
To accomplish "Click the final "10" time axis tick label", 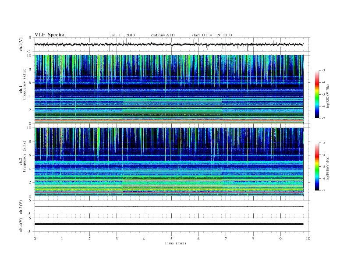I will pyautogui.click(x=308, y=239).
